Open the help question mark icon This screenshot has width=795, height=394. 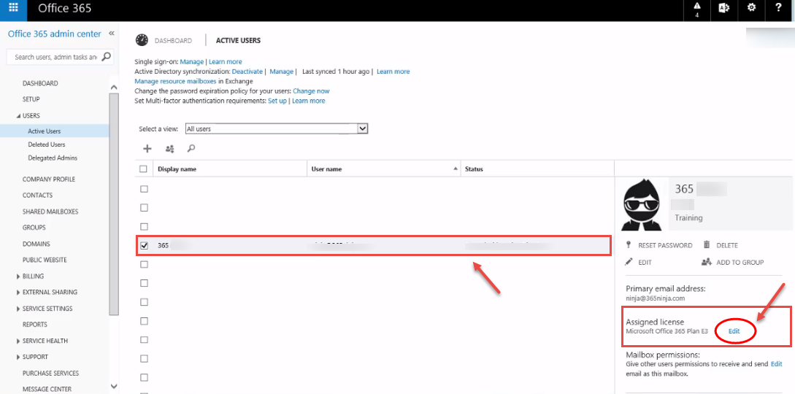pyautogui.click(x=778, y=8)
